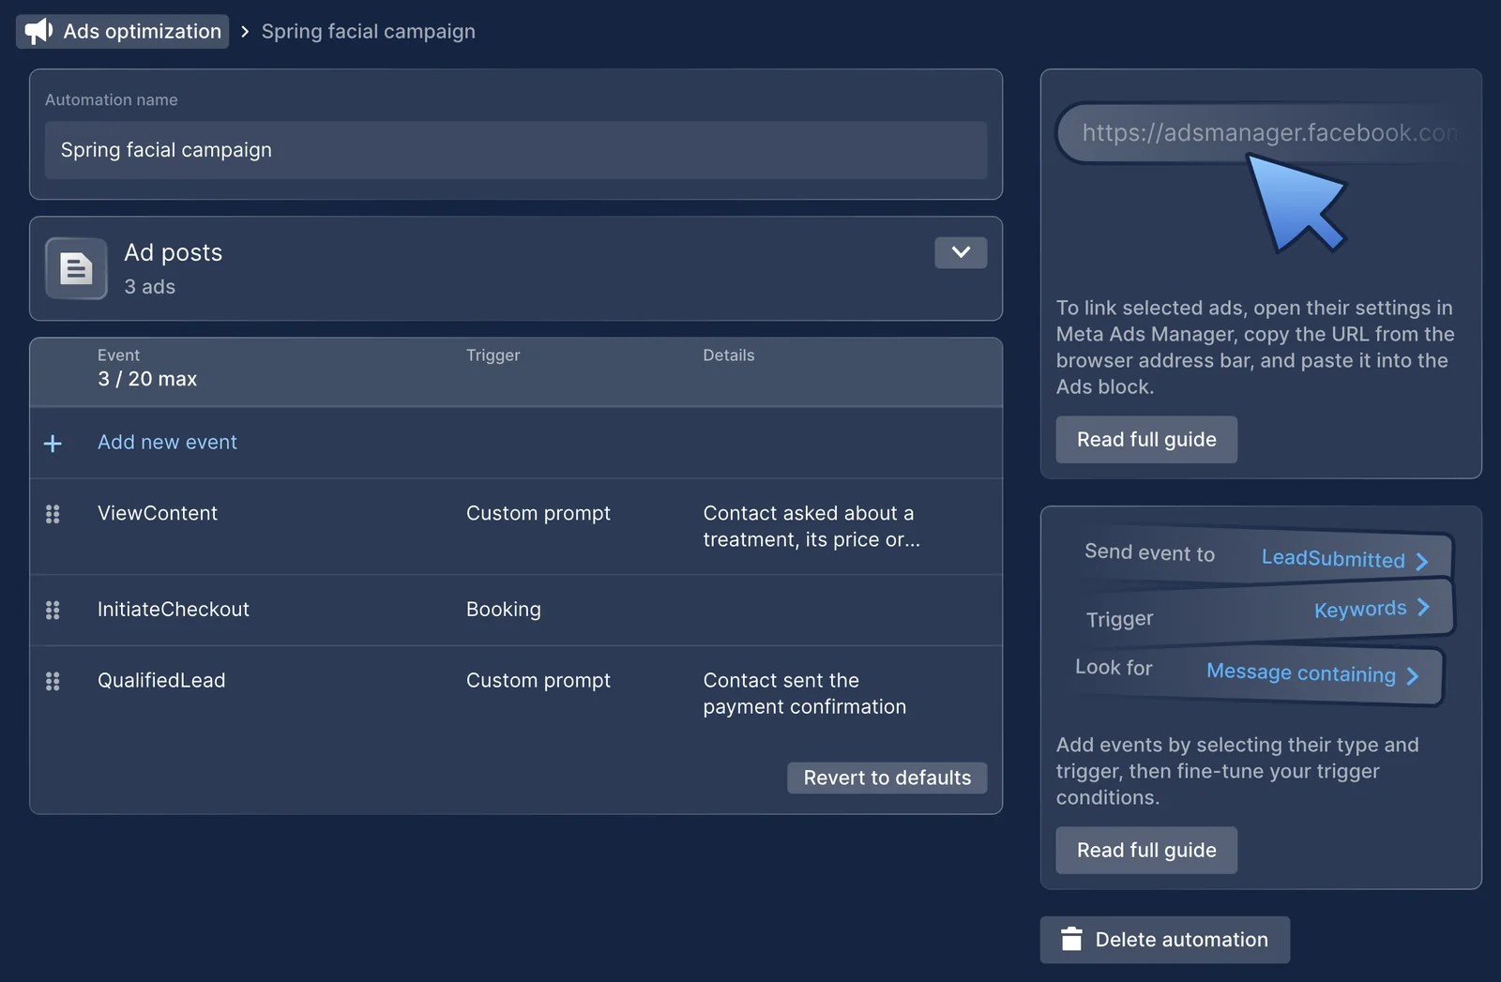The image size is (1501, 982).
Task: Click the Ad posts heading
Action: [174, 252]
